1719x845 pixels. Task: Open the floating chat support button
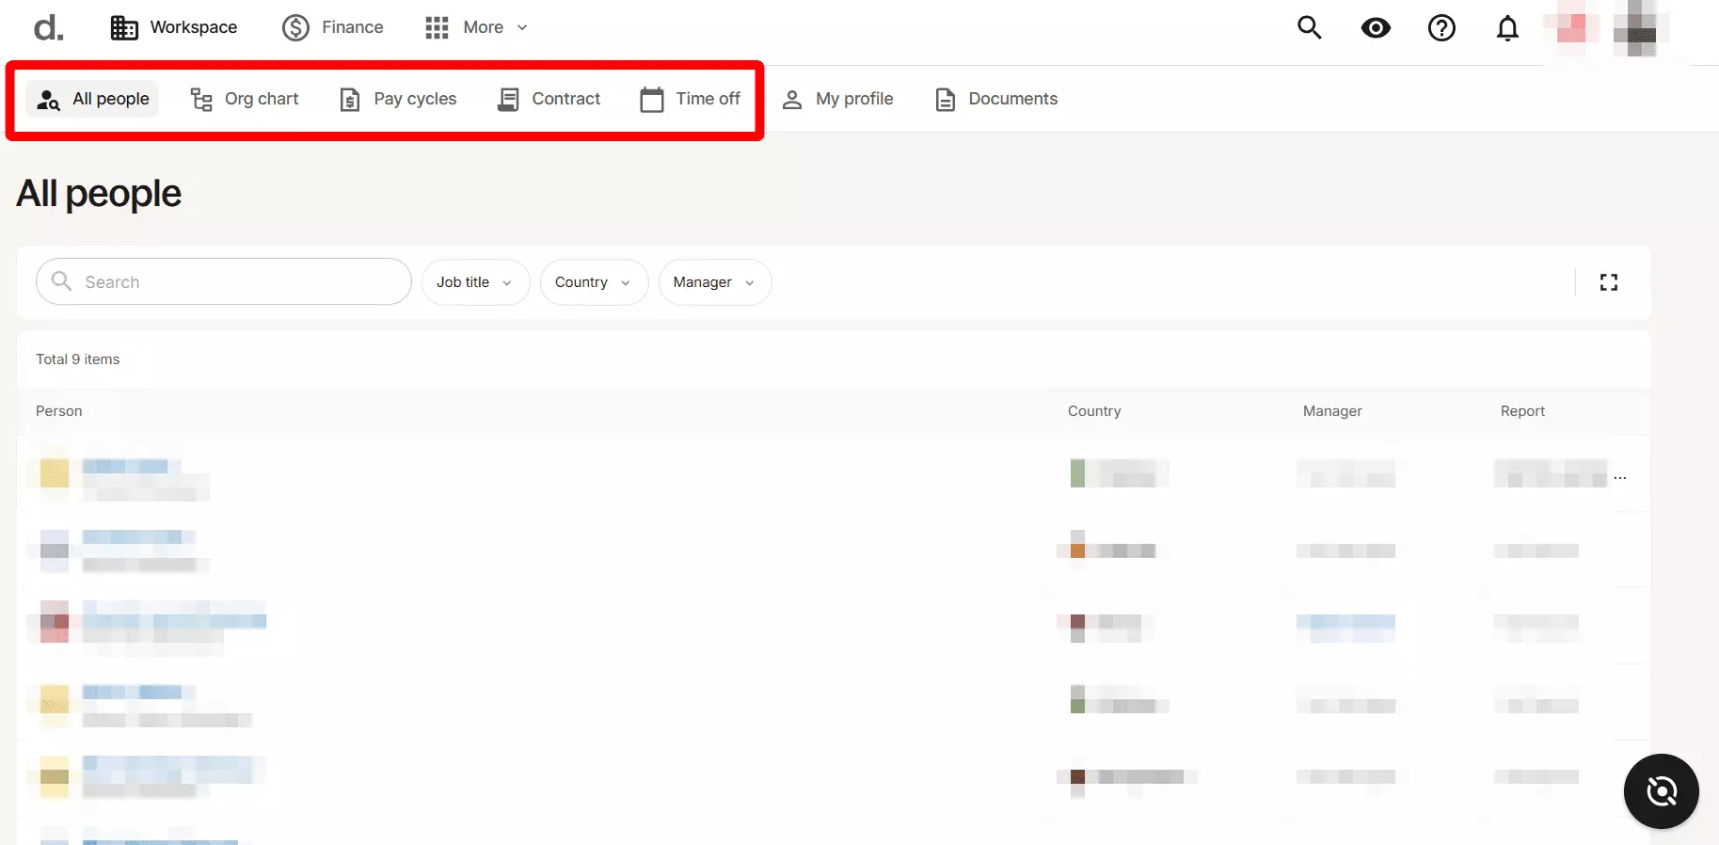point(1661,791)
